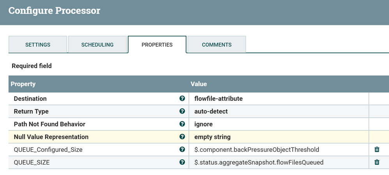Click the Value column header

(x=199, y=84)
